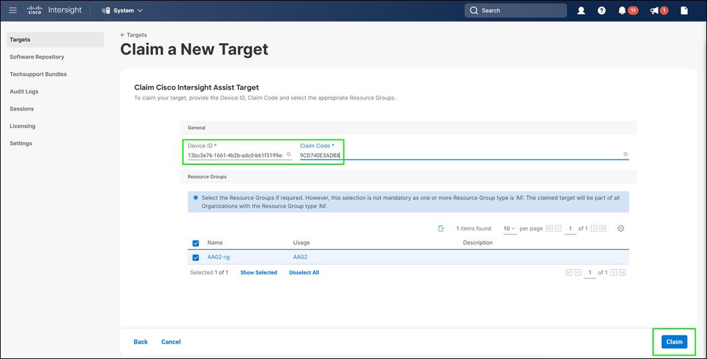The height and width of the screenshot is (359, 707).
Task: Click the Cancel button
Action: 171,342
